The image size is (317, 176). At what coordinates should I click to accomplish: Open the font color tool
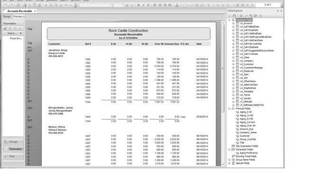click(177, 5)
